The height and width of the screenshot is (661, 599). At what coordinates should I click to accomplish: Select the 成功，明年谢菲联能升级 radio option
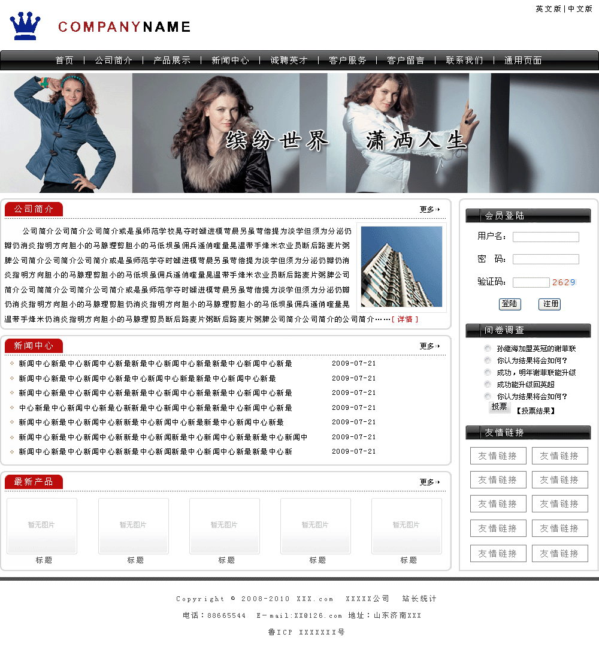[x=488, y=373]
